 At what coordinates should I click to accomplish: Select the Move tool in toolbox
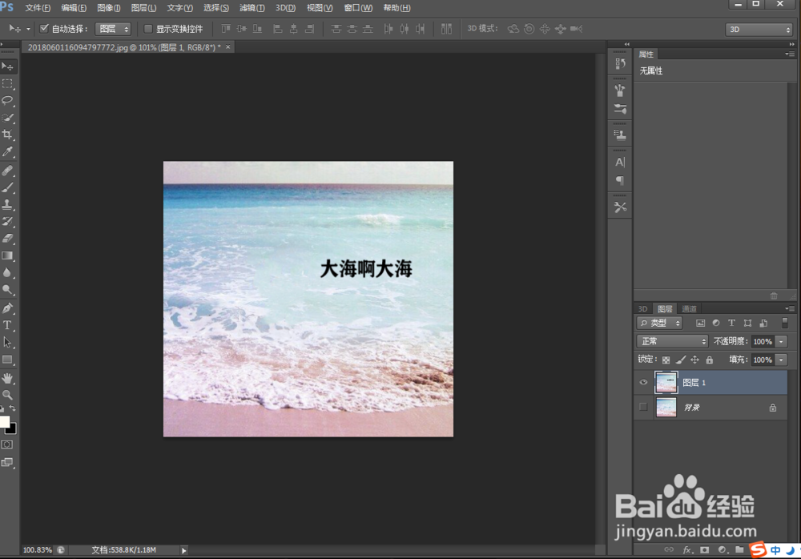tap(8, 66)
